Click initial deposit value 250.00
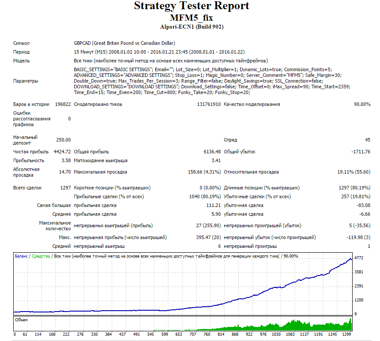Viewport: 380px width, 341px height. click(63, 140)
